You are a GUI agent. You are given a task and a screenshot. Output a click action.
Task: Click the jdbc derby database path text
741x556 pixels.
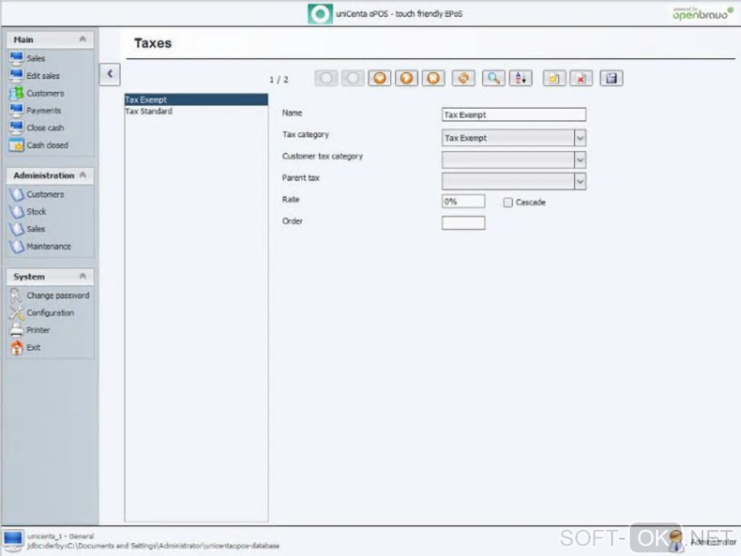tap(153, 546)
